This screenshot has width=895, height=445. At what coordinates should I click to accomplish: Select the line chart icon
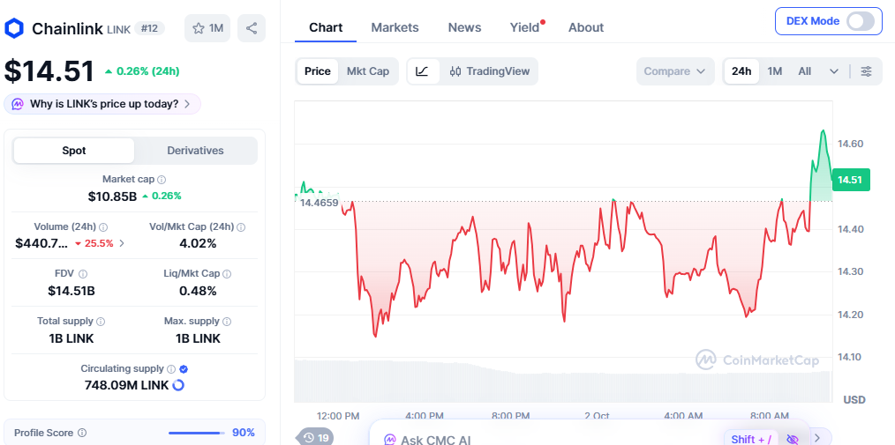click(x=423, y=71)
